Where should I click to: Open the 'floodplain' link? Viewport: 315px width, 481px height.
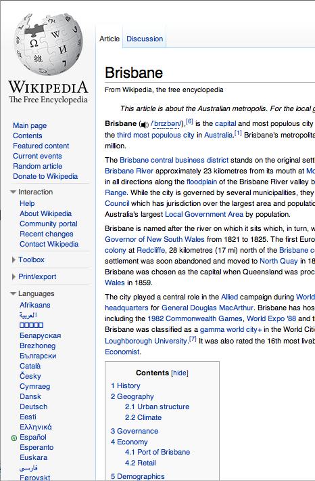pos(201,182)
